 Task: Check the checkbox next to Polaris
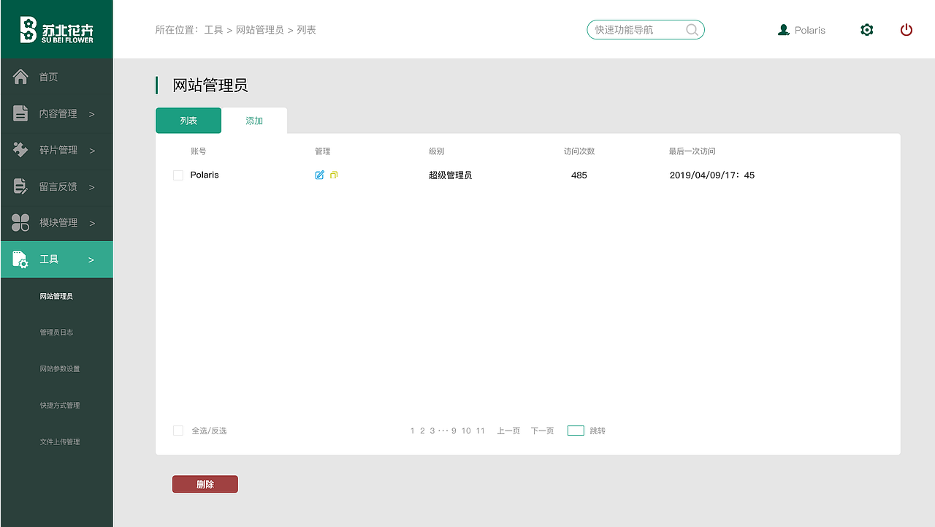pos(178,175)
